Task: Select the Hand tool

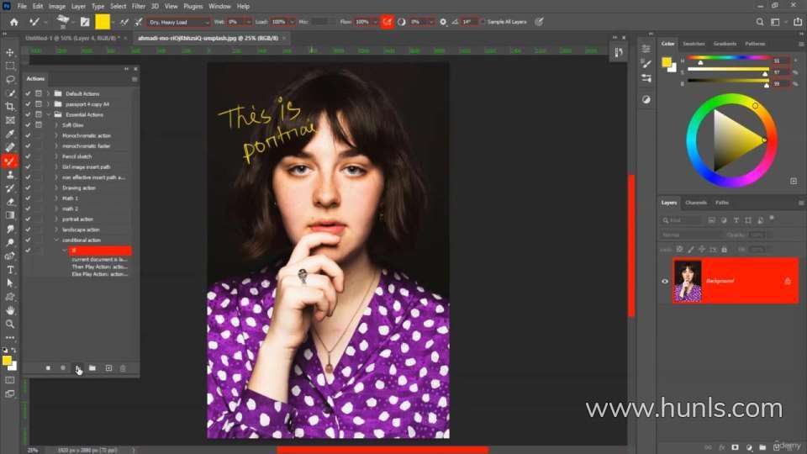Action: coord(10,310)
